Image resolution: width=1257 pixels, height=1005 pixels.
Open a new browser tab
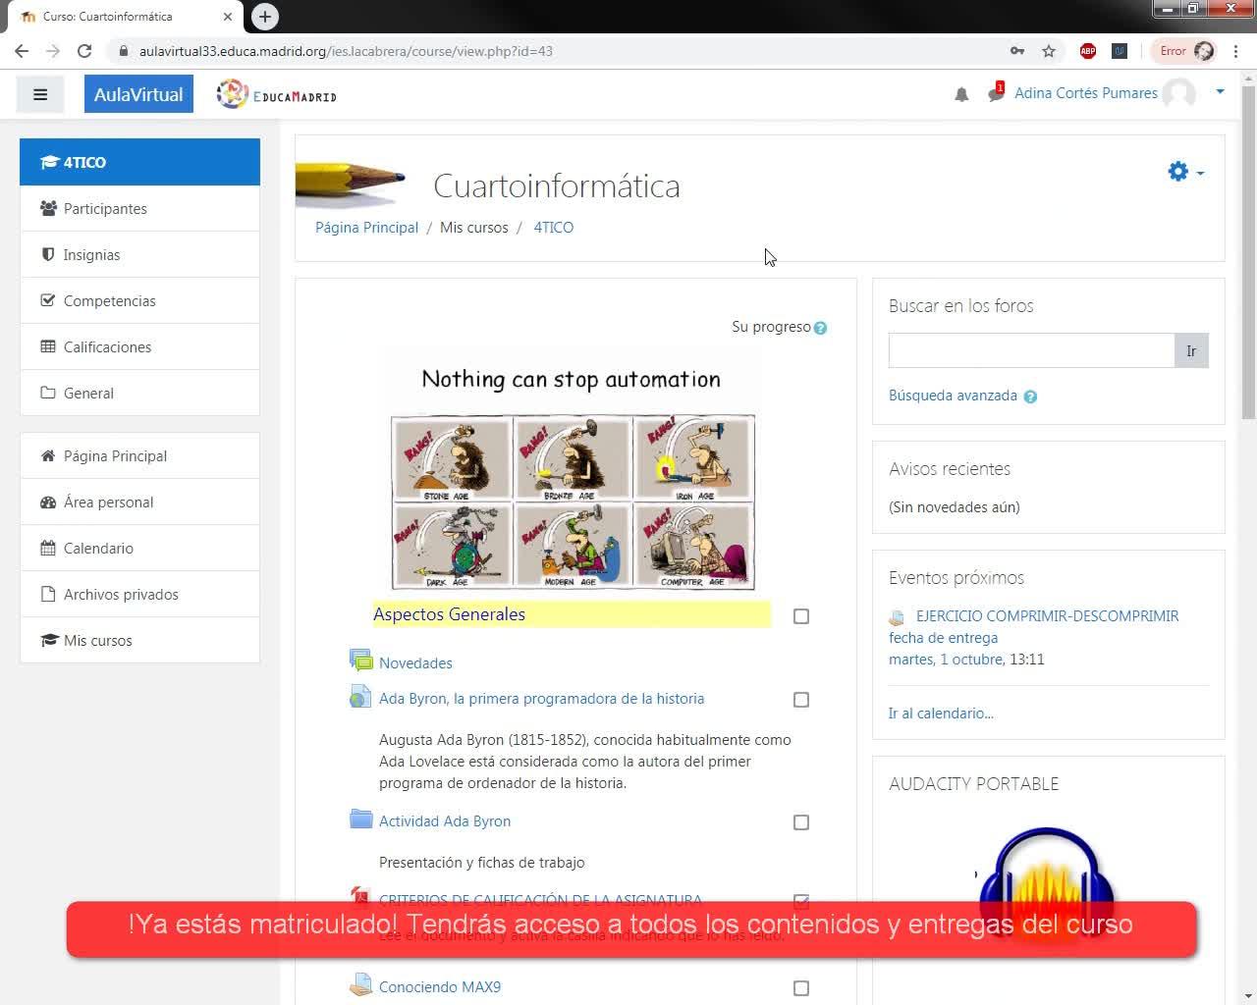265,17
